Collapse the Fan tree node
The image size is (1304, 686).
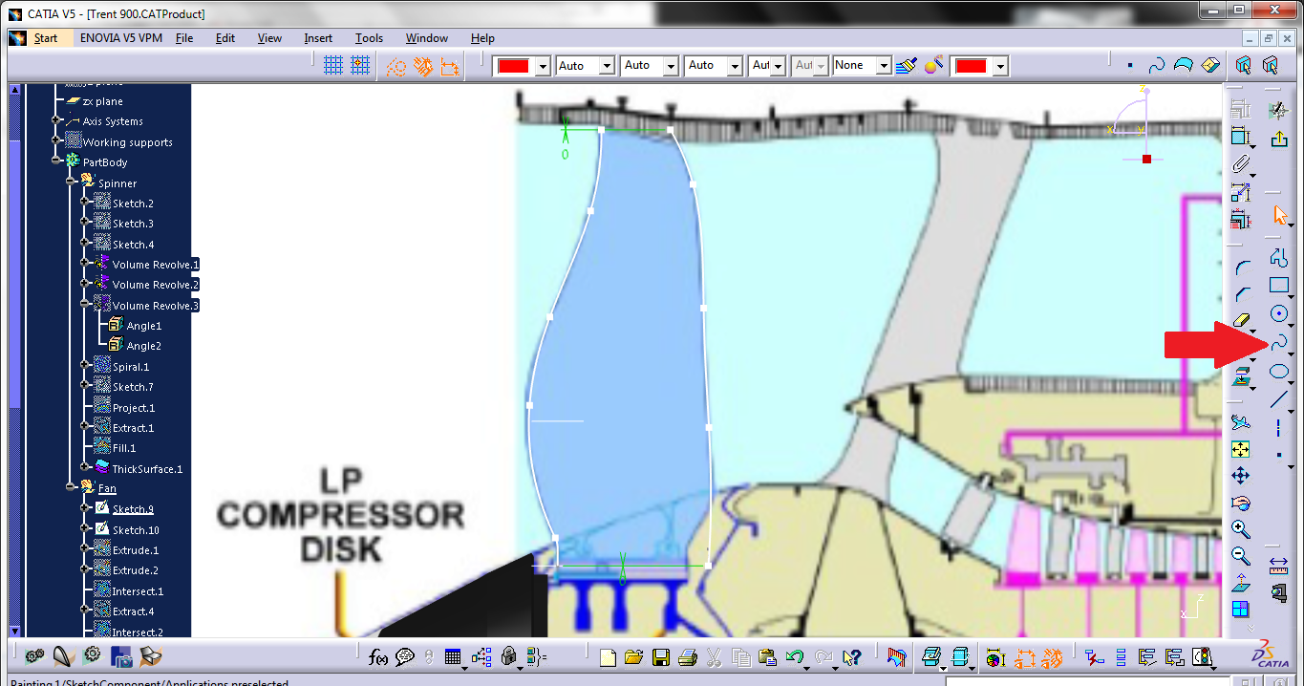[x=71, y=487]
